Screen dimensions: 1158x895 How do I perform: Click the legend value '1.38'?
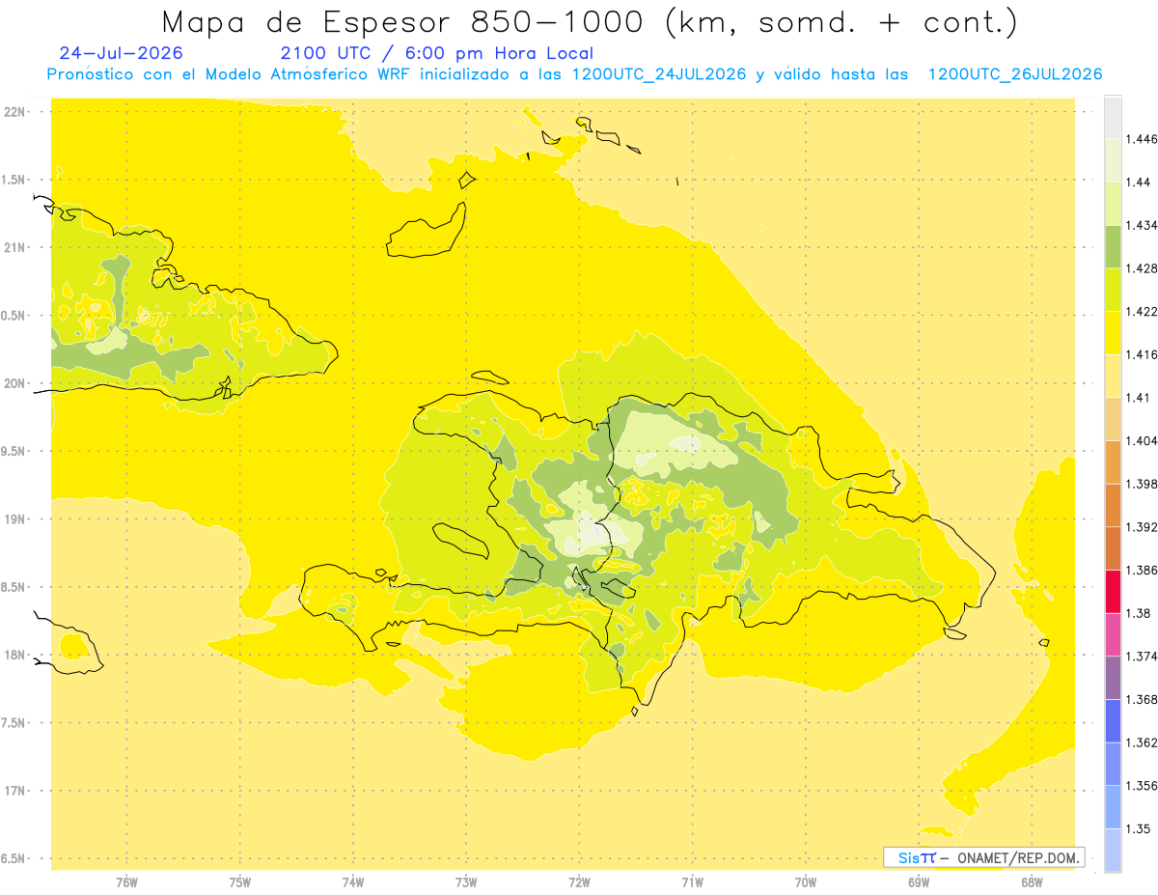coord(1138,613)
